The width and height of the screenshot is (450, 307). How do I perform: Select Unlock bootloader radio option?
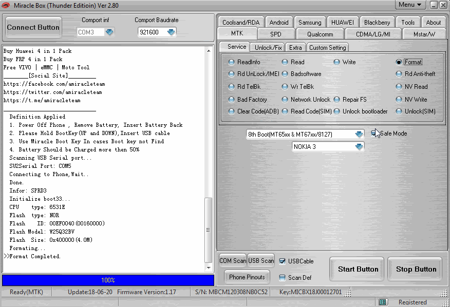click(x=337, y=111)
